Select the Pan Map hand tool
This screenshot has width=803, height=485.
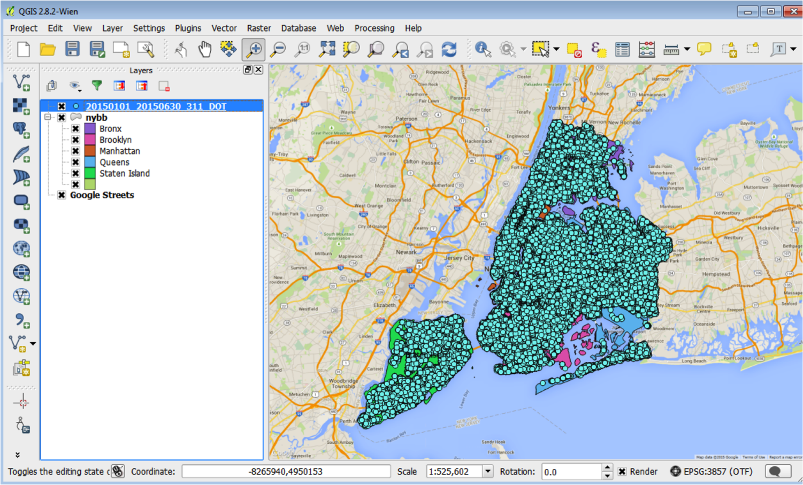pos(204,49)
